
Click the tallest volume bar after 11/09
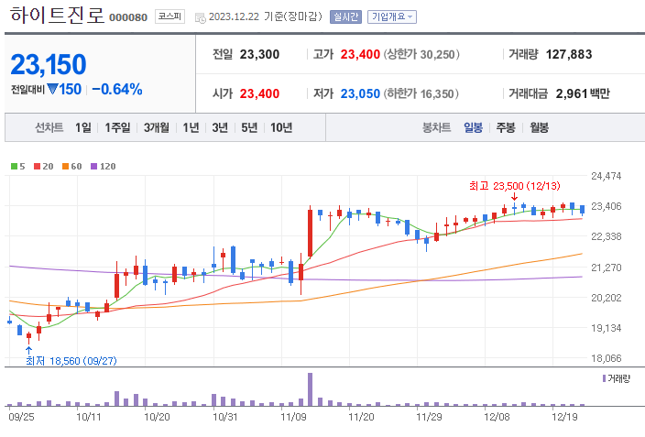point(311,389)
